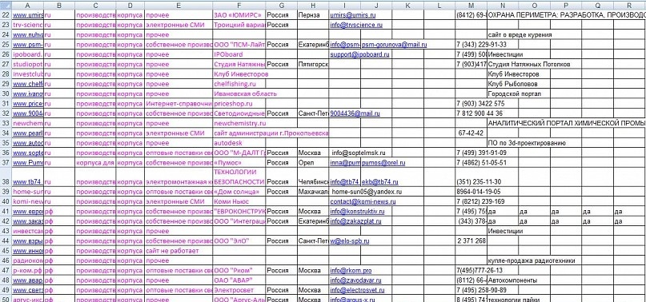Viewport: 646px width, 302px height.
Task: Open the www.tb74 site link in row 38
Action: tap(27, 182)
